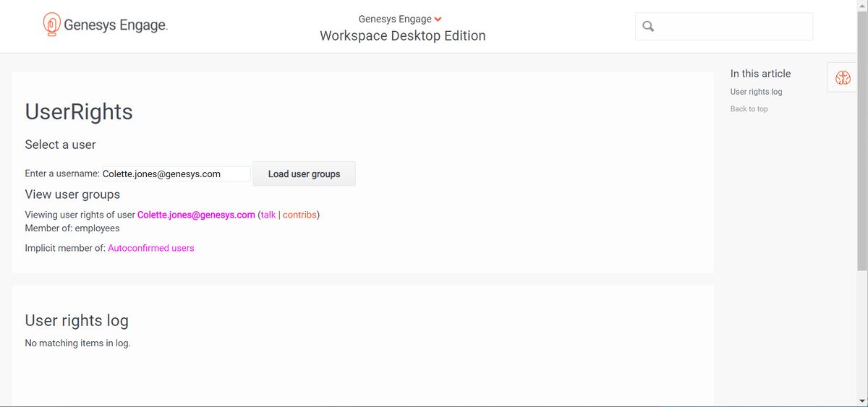868x407 pixels.
Task: Click the 'User rights log' section heading
Action: coord(77,320)
